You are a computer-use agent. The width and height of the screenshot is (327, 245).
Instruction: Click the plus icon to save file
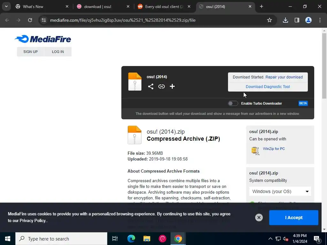tap(172, 86)
